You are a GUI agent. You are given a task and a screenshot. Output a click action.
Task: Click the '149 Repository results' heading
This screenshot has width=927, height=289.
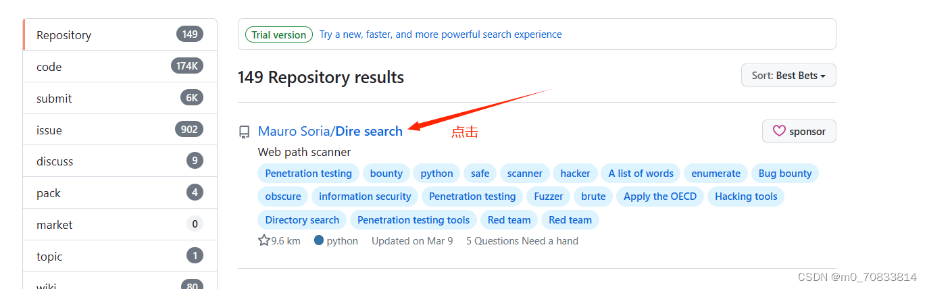point(321,78)
